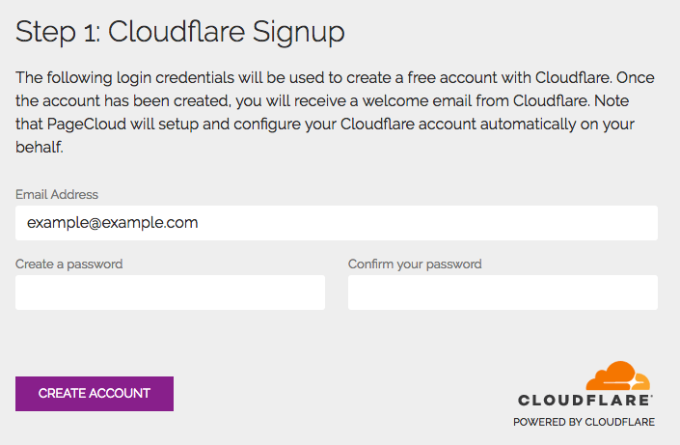The image size is (680, 445).
Task: Click the Confirm your password label
Action: [x=415, y=264]
